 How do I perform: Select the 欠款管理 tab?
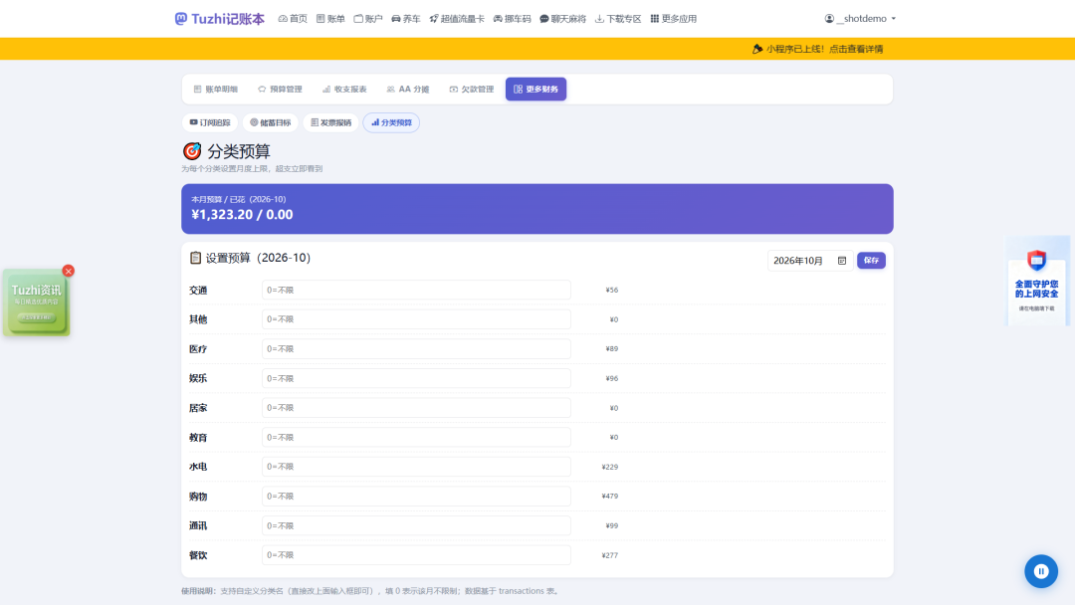point(472,90)
